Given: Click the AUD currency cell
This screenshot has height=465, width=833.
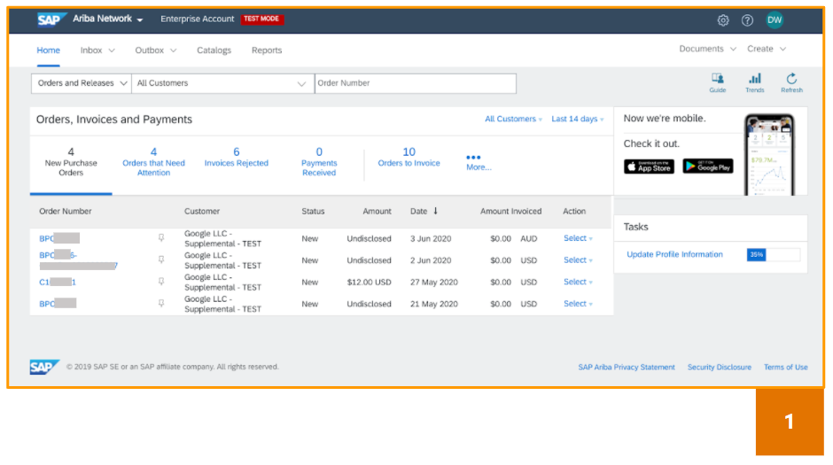Looking at the screenshot, I should tap(528, 238).
